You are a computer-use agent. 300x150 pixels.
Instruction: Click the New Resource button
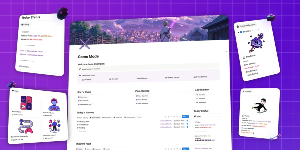click(x=141, y=103)
